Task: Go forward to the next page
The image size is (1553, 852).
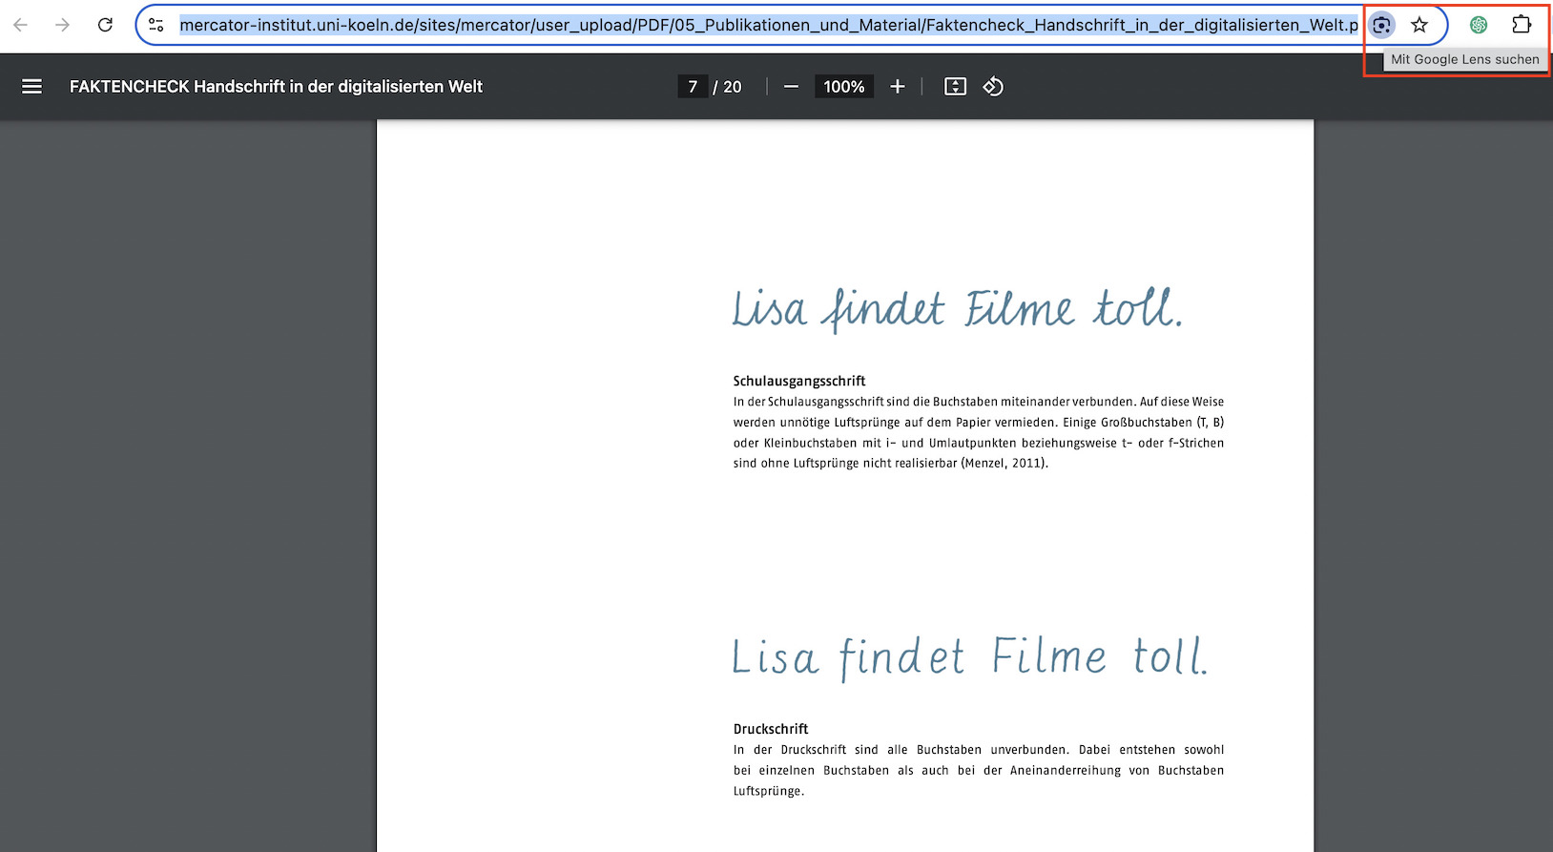Action: click(x=62, y=25)
